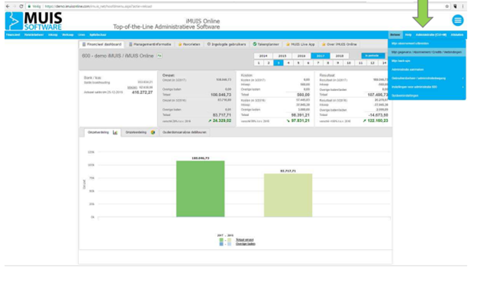
Task: Reload the page in browser
Action: pos(21,6)
